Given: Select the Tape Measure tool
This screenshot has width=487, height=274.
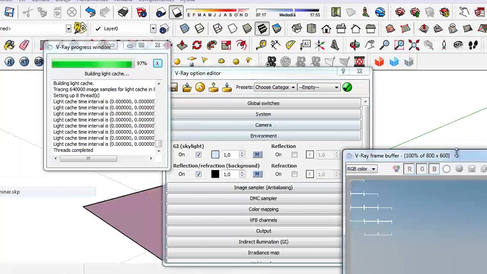Looking at the screenshot, I should 261,45.
